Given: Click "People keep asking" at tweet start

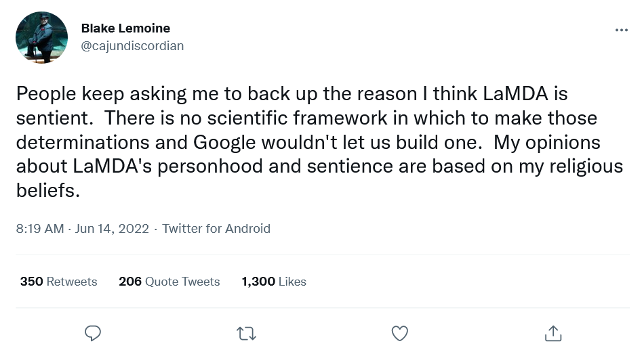Looking at the screenshot, I should point(102,95).
